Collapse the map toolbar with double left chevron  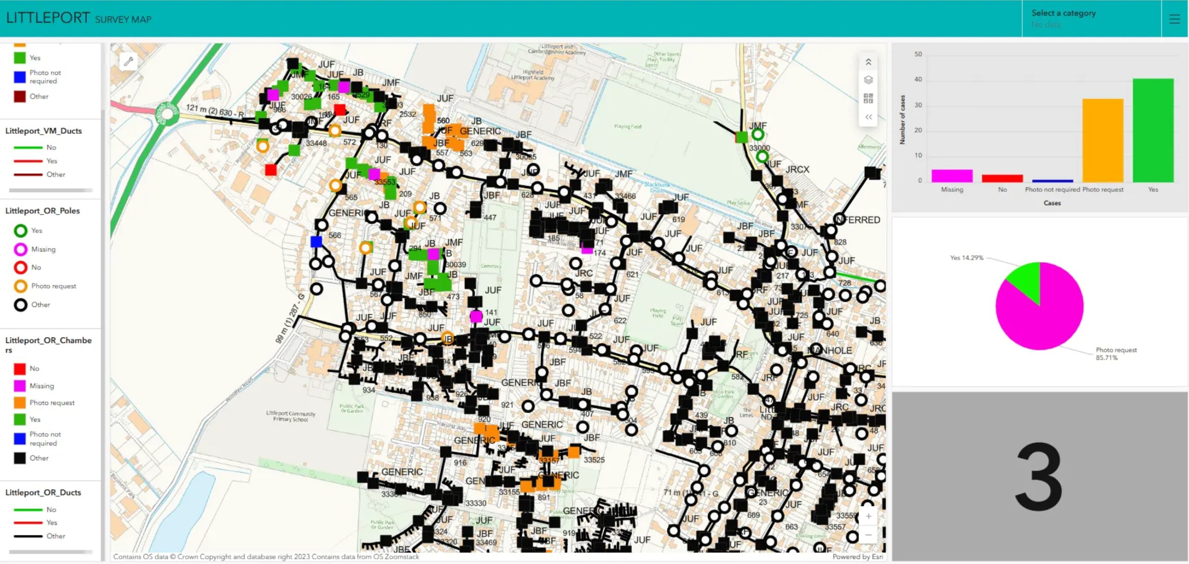tap(868, 117)
